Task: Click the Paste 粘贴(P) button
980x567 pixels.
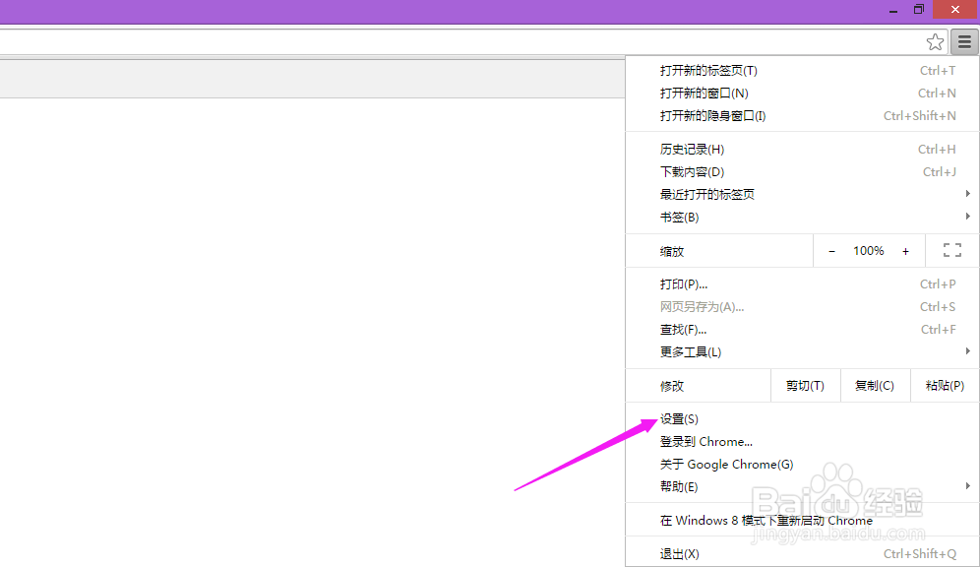Action: pyautogui.click(x=945, y=386)
